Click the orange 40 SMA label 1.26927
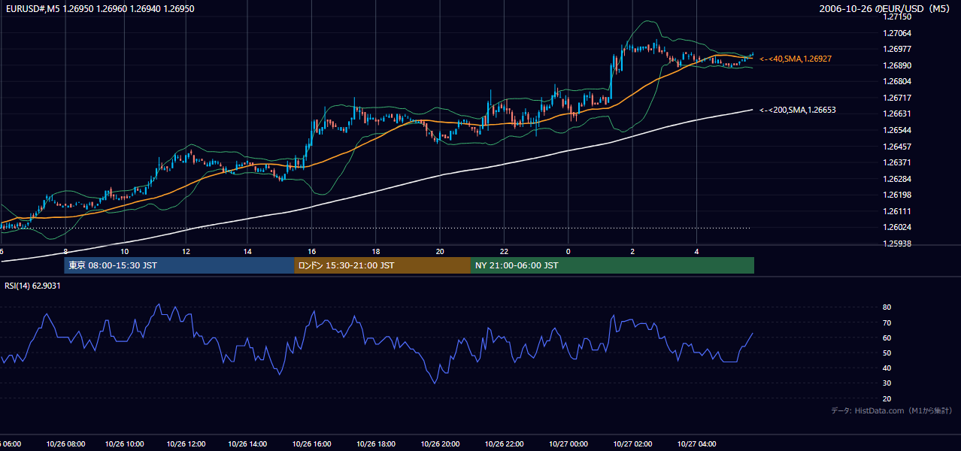Viewport: 961px width, 451px height. [x=796, y=59]
